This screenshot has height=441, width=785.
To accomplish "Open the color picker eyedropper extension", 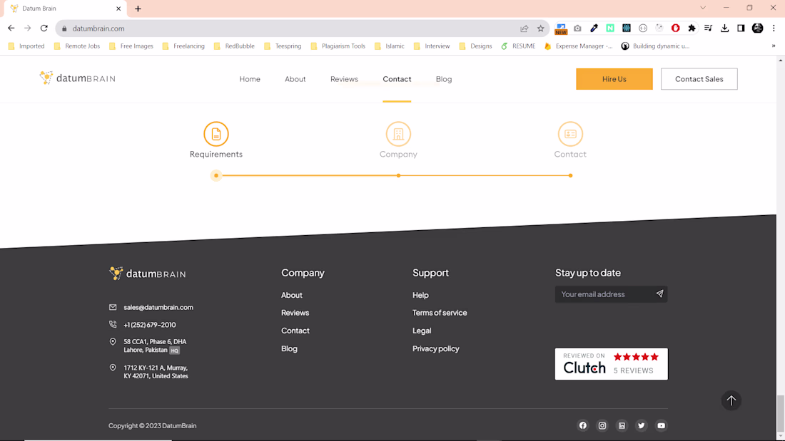I will 594,28.
